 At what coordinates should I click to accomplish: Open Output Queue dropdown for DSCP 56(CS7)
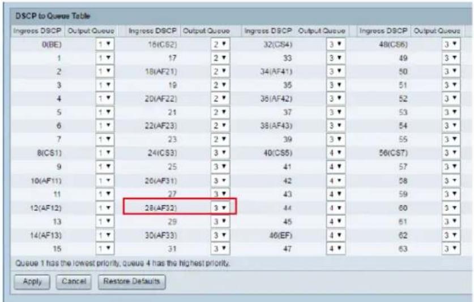tap(451, 153)
